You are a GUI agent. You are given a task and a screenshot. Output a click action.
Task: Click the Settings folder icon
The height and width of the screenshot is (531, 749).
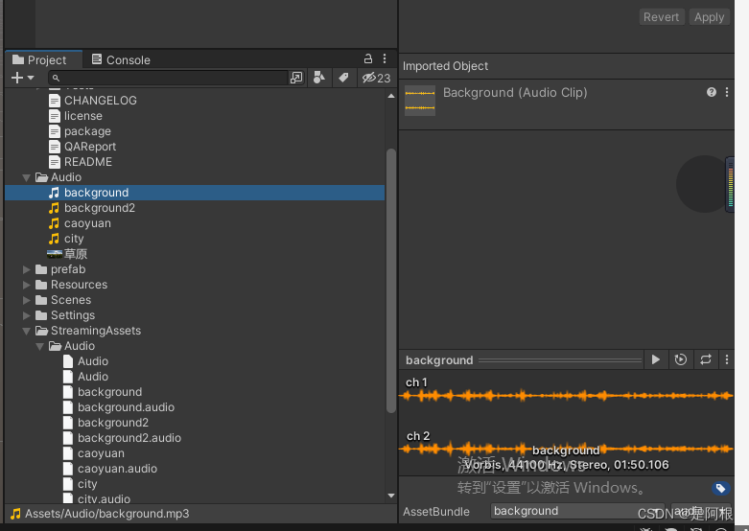(41, 315)
